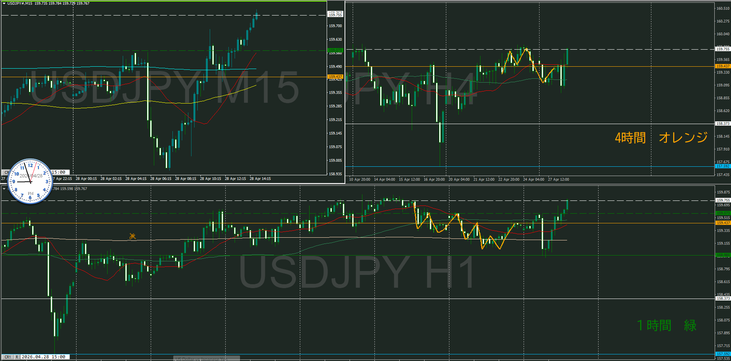Click the USDJPY#,M15 chart title text
Screen dimensions: 731x361
(x=20, y=3)
